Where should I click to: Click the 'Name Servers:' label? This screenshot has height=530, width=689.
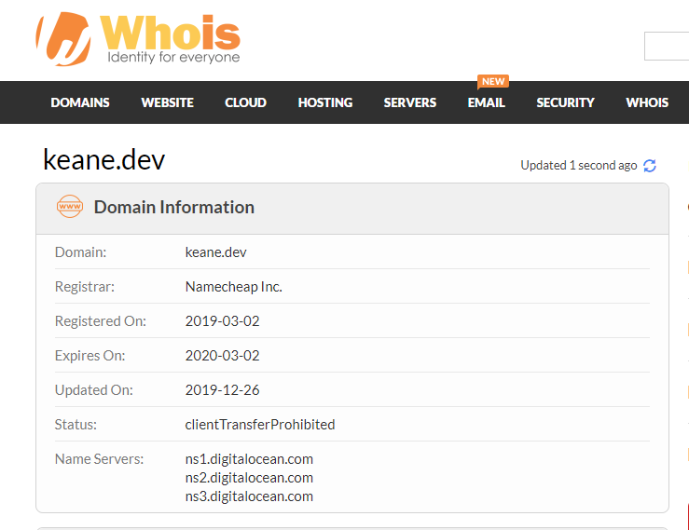[x=99, y=459]
